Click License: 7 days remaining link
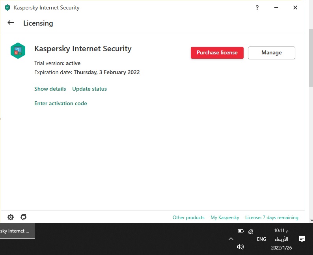Viewport: 313px width, 255px height. click(x=272, y=218)
